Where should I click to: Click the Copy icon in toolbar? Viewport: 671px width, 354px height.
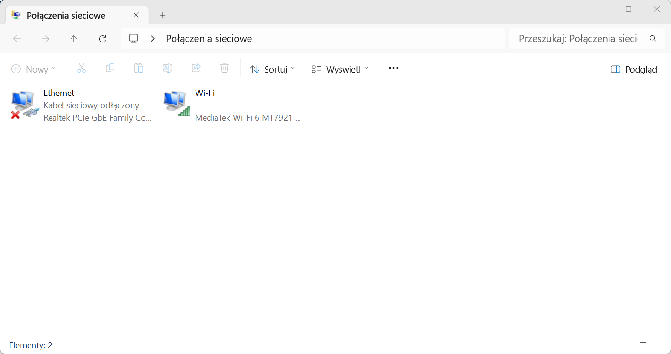tap(110, 68)
